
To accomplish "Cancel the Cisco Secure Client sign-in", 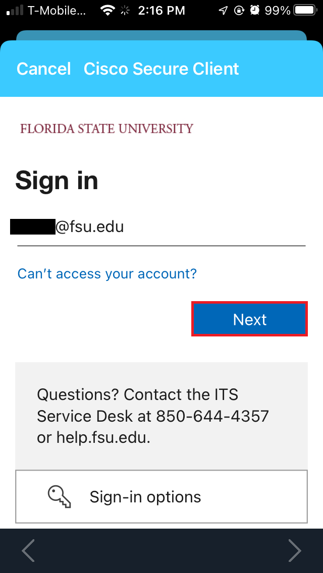I will click(x=43, y=69).
